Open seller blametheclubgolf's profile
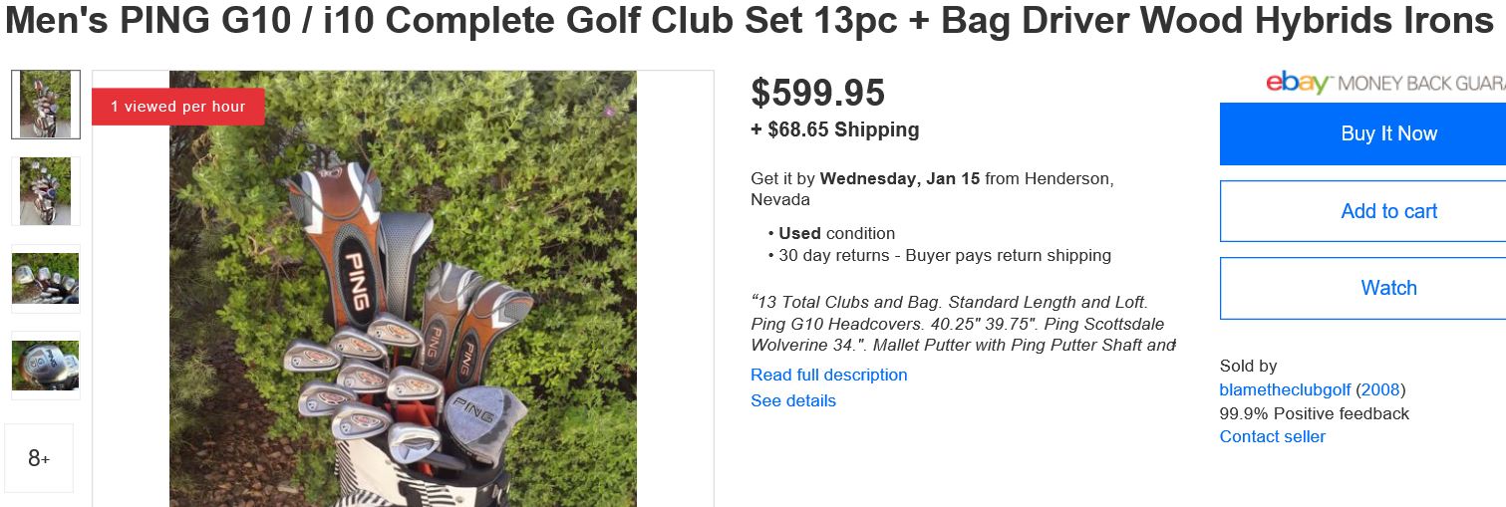This screenshot has width=1506, height=507. coord(1284,389)
